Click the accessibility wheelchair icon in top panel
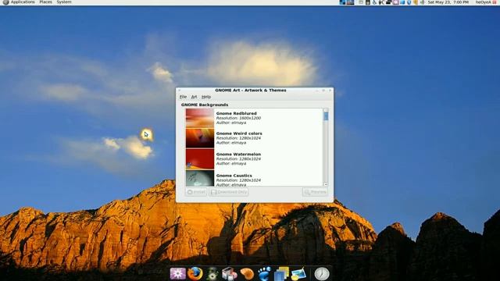This screenshot has width=500, height=281. tap(375, 2)
